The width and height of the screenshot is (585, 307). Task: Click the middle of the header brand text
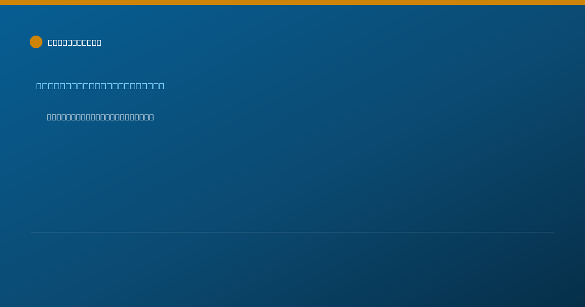coord(75,42)
